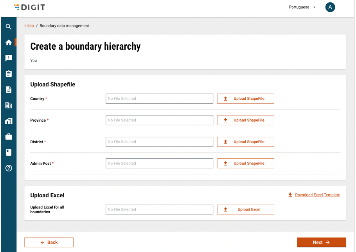Go to Início breadcrumb link

pyautogui.click(x=29, y=26)
